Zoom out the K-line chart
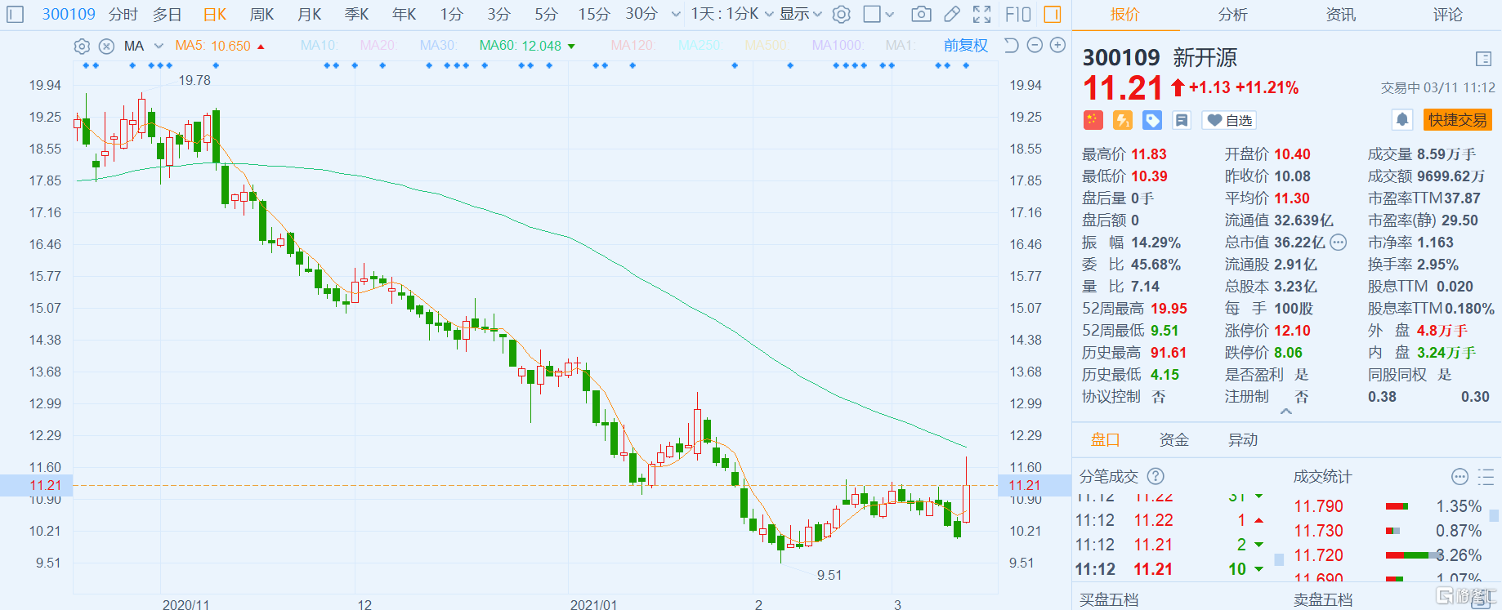Screen dimensions: 1502x610 point(1035,46)
